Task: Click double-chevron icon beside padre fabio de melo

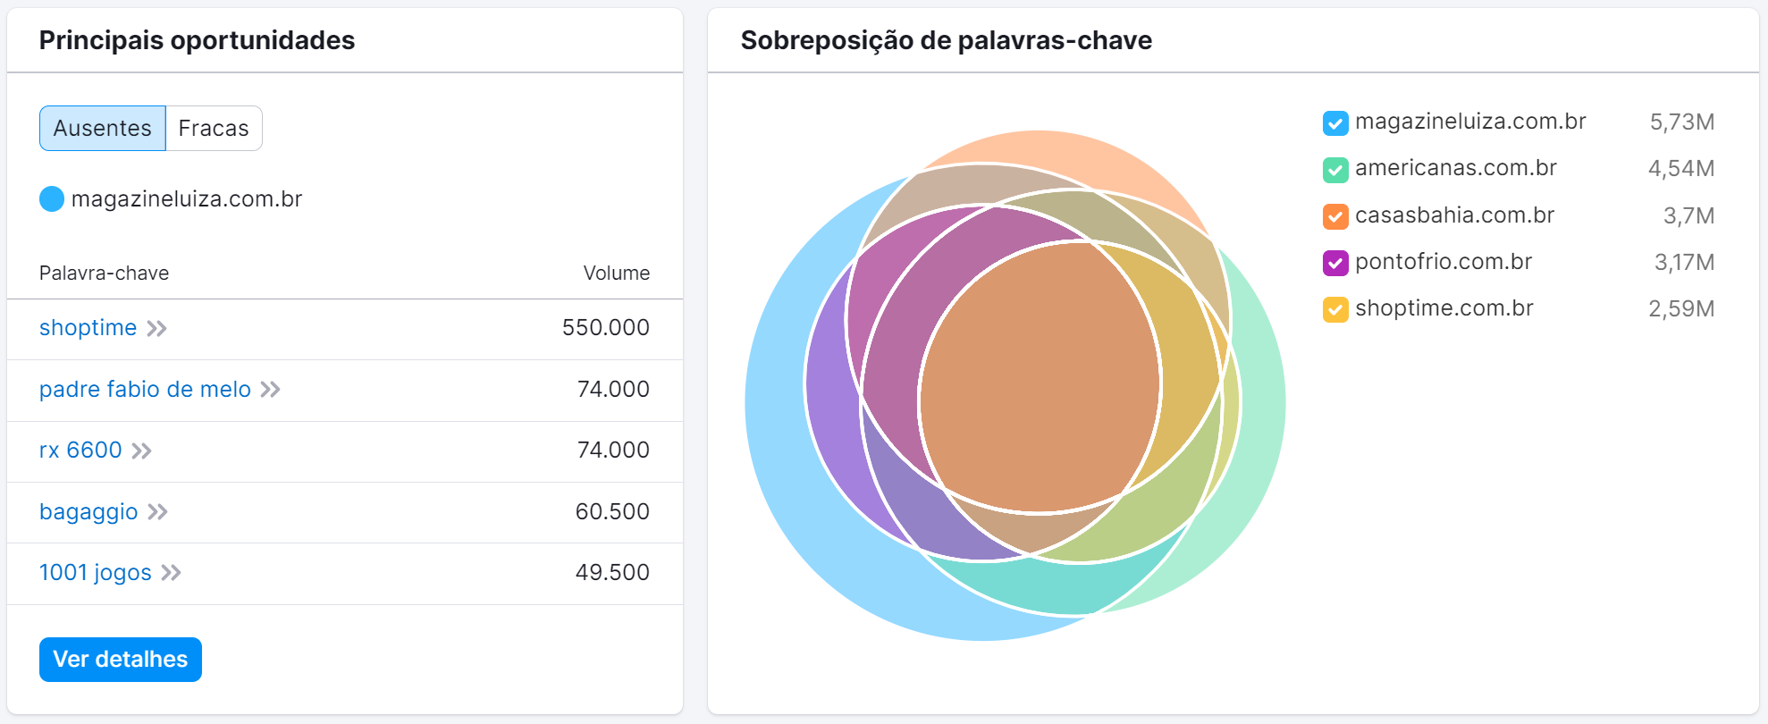Action: [270, 390]
